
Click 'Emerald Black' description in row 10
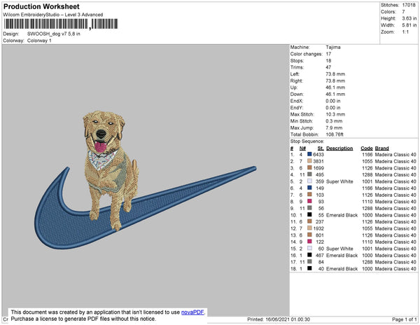coord(342,215)
